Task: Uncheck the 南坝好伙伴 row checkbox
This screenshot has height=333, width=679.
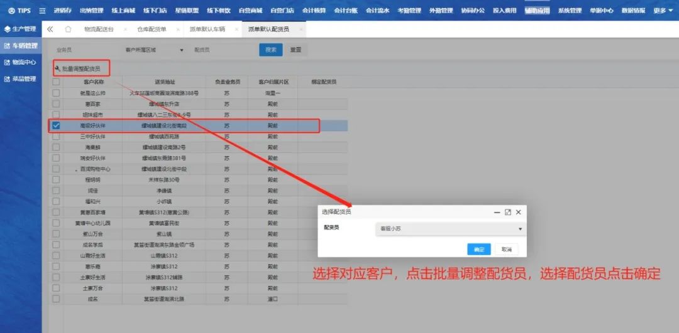Action: pyautogui.click(x=56, y=126)
